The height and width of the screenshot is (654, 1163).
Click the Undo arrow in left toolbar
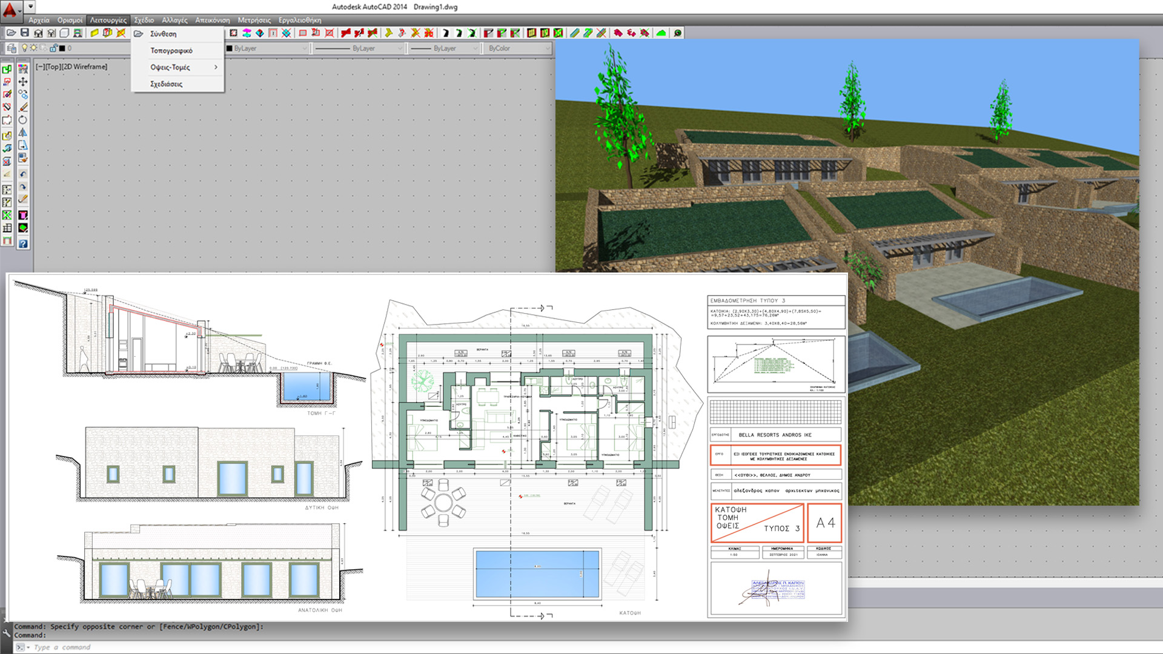(23, 174)
